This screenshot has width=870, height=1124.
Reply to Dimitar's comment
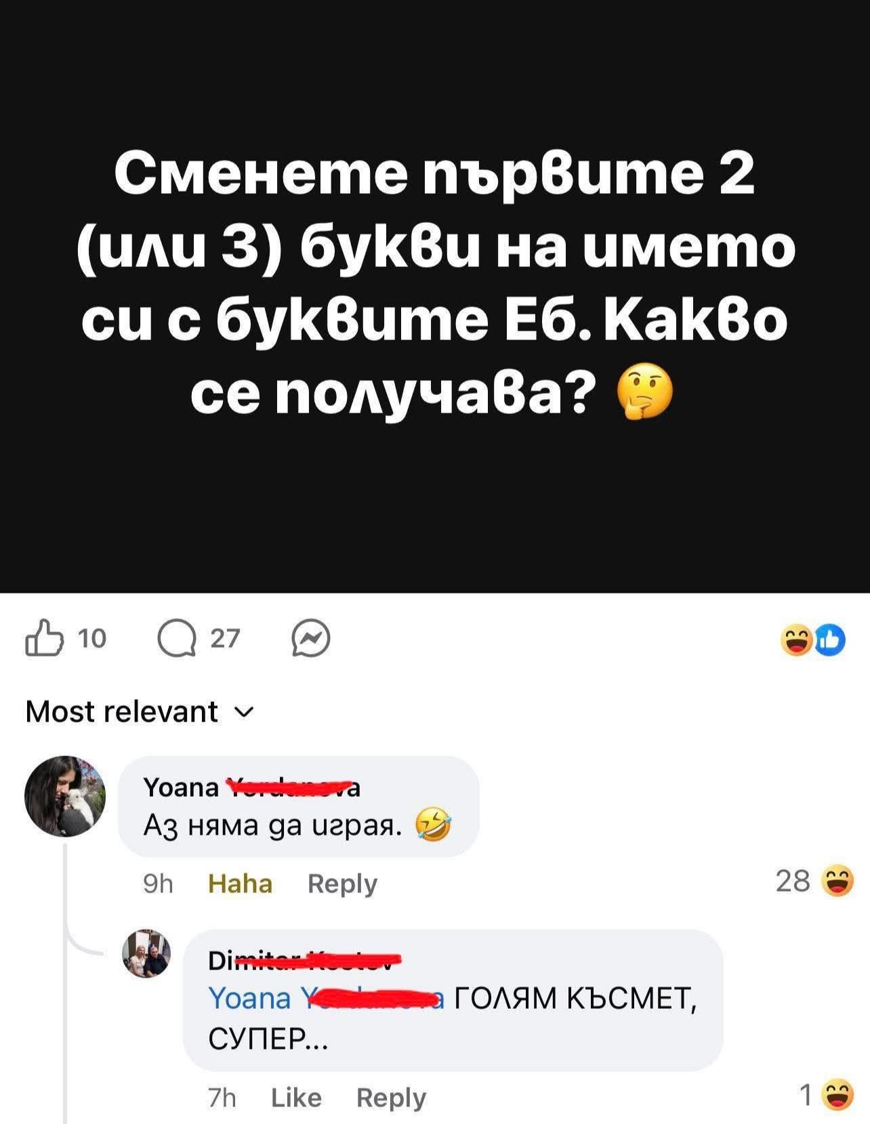point(391,1098)
